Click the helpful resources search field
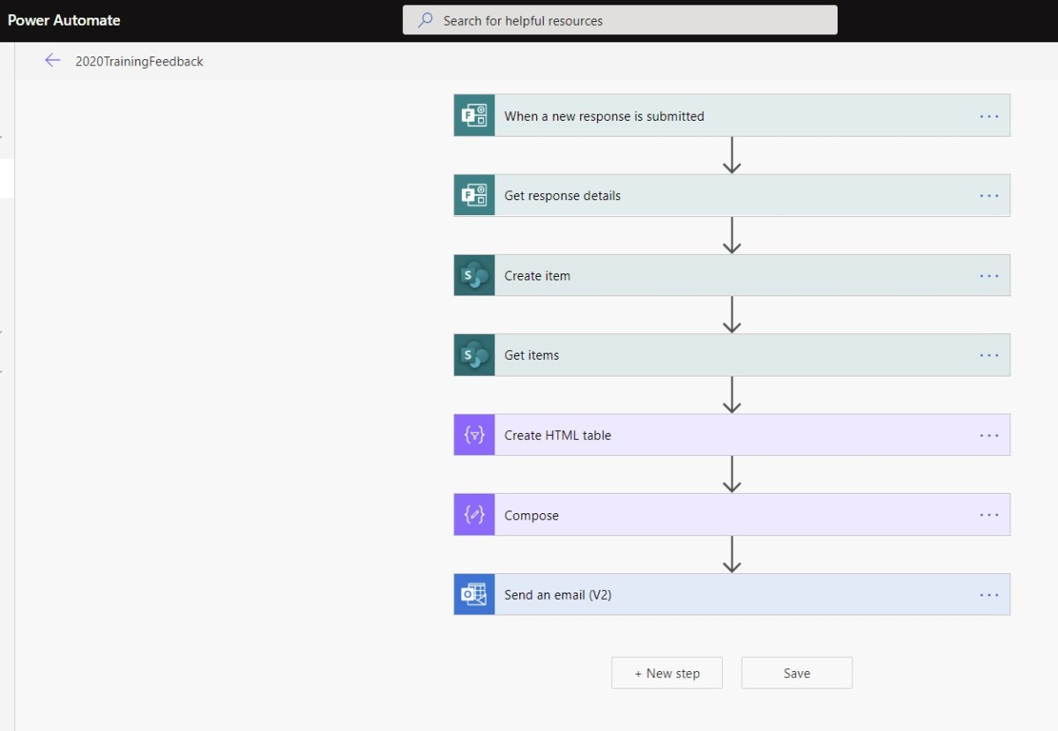The width and height of the screenshot is (1058, 731). [x=620, y=19]
